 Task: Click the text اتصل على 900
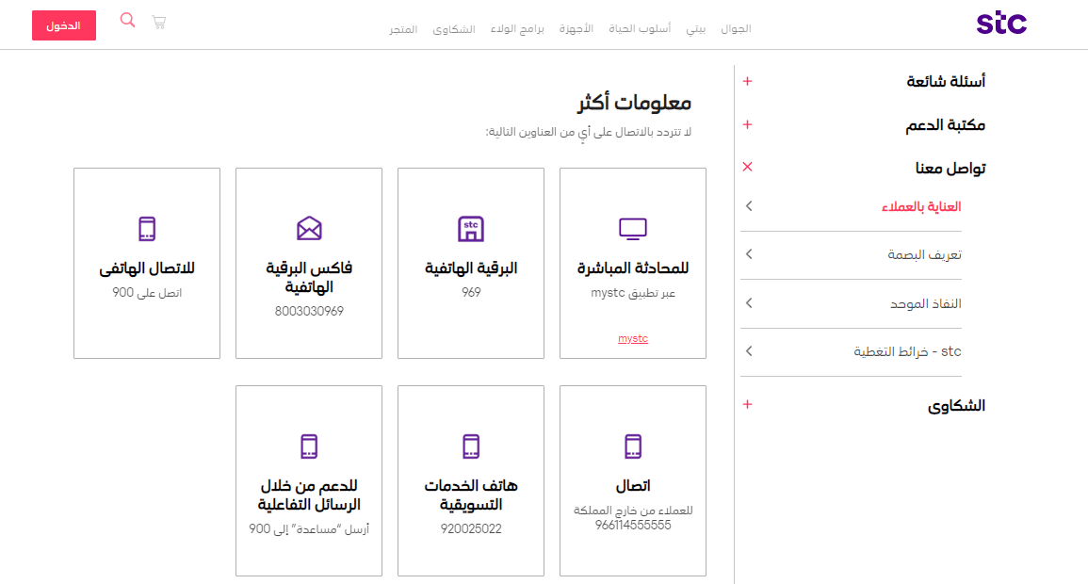tap(147, 293)
